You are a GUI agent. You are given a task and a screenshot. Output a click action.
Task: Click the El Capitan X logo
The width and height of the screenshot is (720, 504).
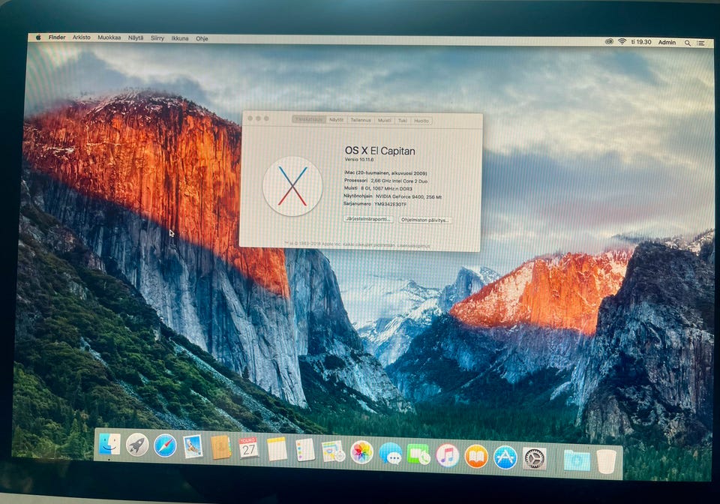click(292, 186)
